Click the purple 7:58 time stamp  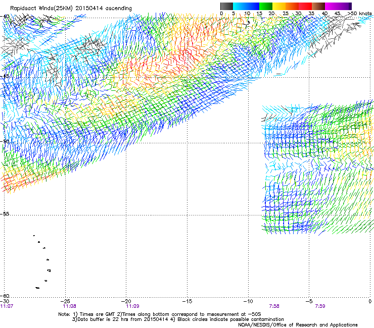(274, 306)
